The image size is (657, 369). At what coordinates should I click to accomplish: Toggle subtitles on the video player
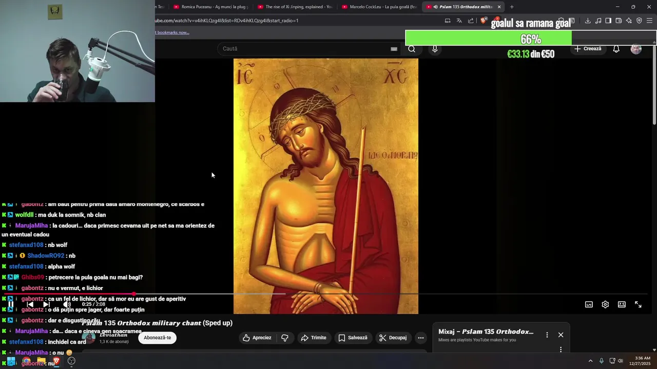tap(589, 304)
